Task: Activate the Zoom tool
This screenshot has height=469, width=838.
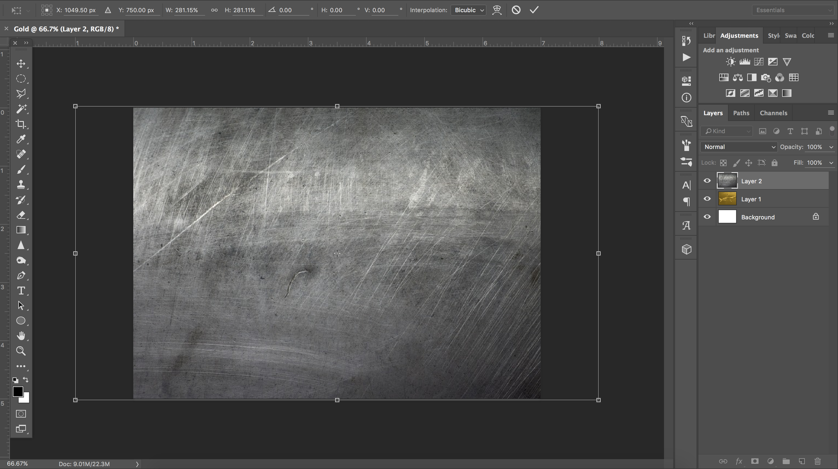Action: pyautogui.click(x=21, y=351)
